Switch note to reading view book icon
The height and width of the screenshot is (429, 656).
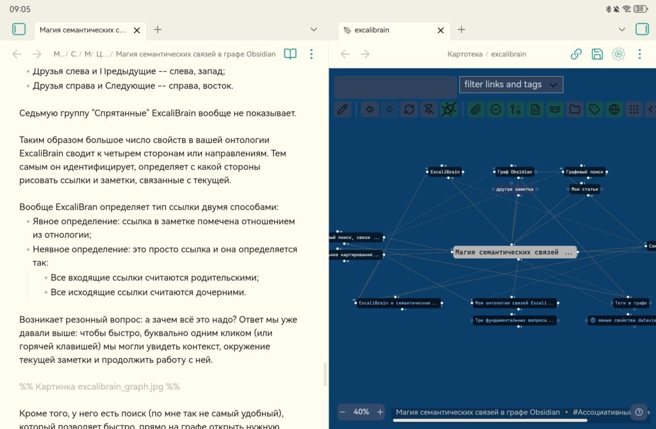(x=290, y=54)
